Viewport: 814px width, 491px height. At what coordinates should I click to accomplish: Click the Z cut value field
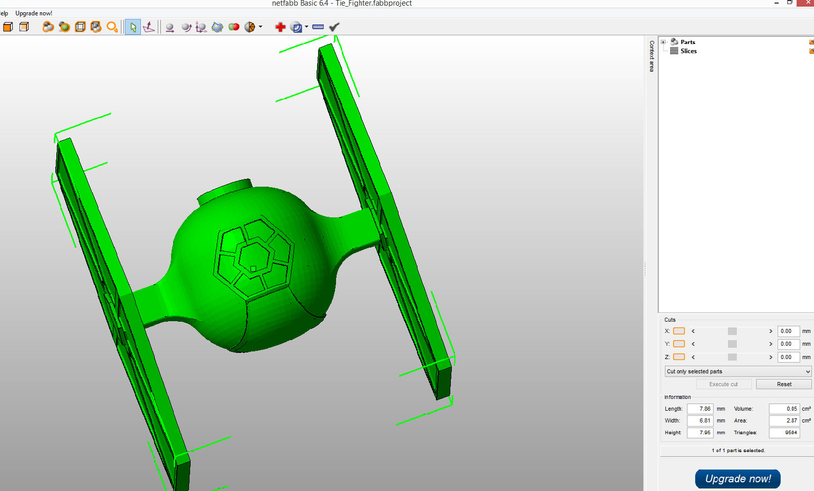pos(788,357)
